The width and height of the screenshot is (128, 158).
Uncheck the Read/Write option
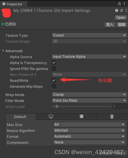[54, 80]
